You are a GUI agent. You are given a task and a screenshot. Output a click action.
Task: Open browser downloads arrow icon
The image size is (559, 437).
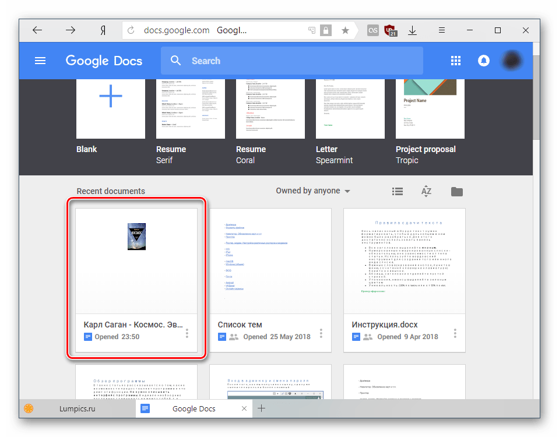[x=412, y=30]
